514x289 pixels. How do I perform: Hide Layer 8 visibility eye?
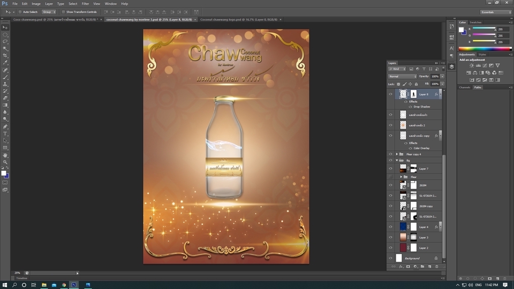[x=390, y=94]
